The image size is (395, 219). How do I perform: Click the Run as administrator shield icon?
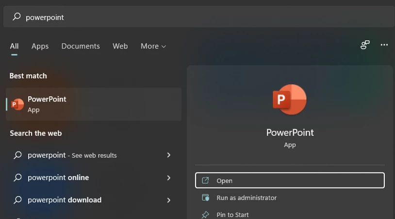click(x=206, y=198)
